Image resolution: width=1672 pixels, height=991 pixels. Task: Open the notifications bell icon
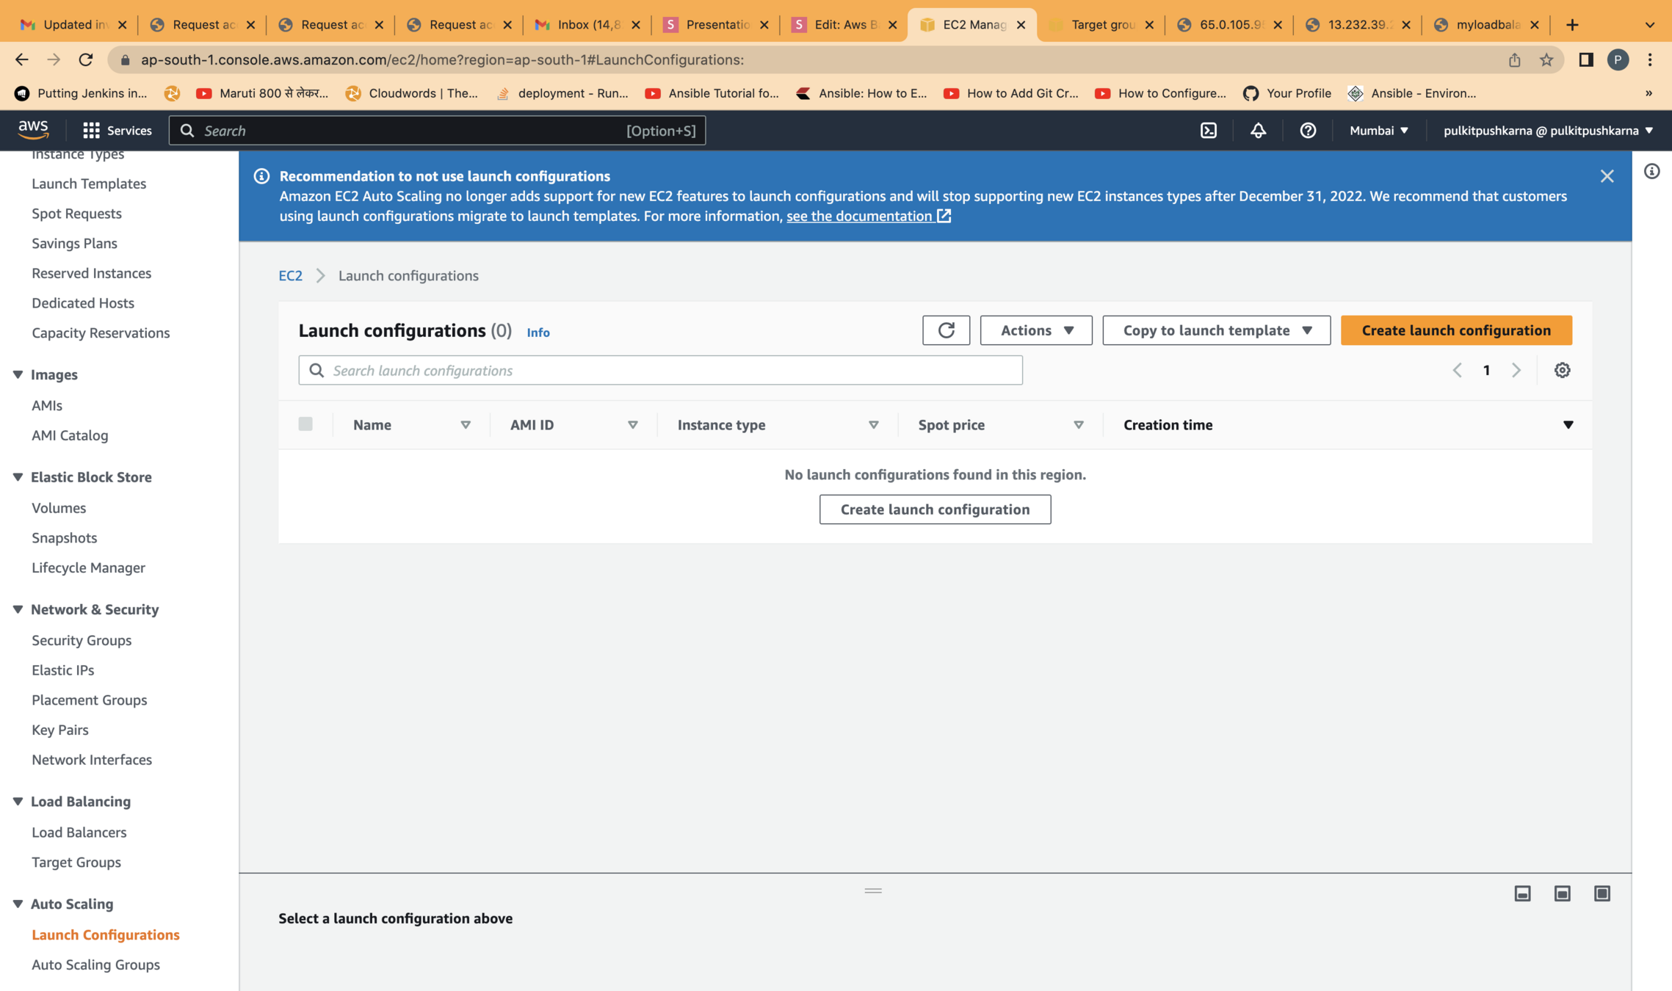[1258, 131]
